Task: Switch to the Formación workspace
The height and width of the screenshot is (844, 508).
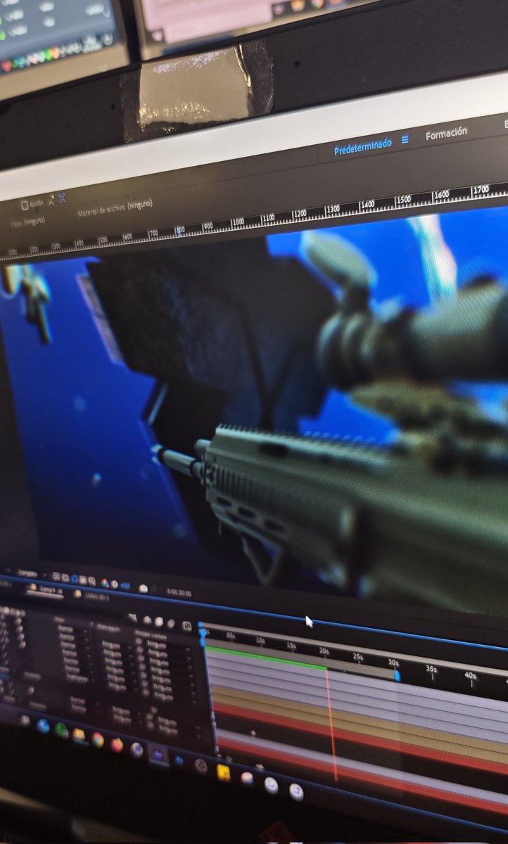Action: (446, 133)
